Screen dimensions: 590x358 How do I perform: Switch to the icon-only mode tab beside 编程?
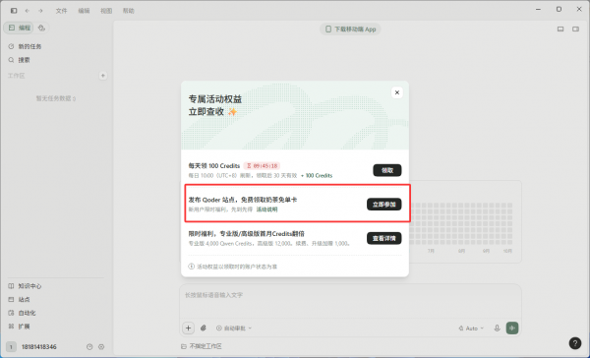(41, 28)
